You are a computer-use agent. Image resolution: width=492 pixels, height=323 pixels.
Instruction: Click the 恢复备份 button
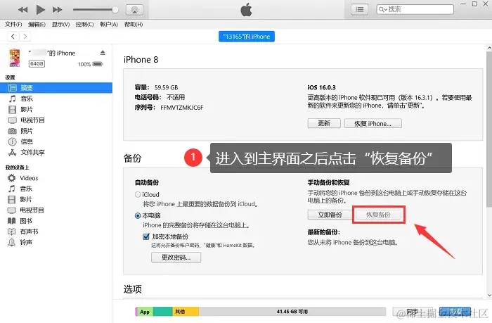pos(378,215)
